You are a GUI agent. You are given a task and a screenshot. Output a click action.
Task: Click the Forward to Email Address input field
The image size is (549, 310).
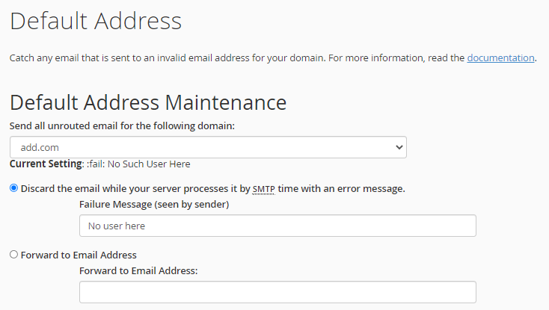tap(277, 292)
